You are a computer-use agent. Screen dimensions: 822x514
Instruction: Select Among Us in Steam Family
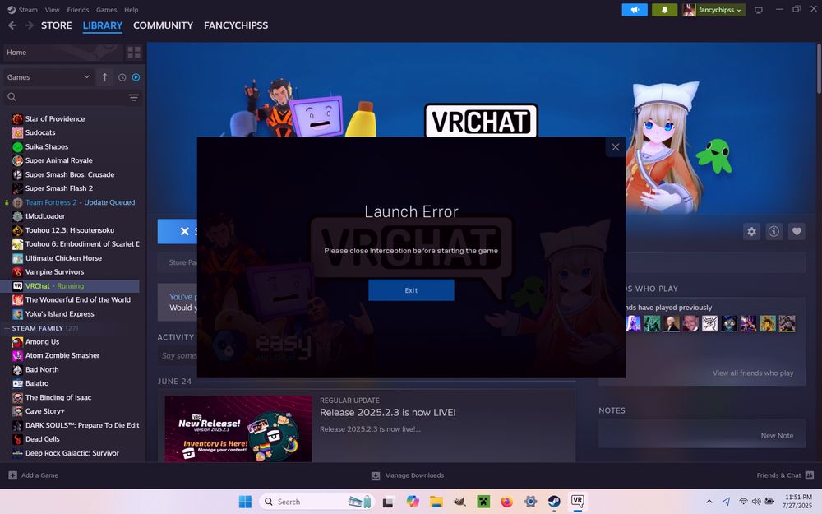pos(42,341)
